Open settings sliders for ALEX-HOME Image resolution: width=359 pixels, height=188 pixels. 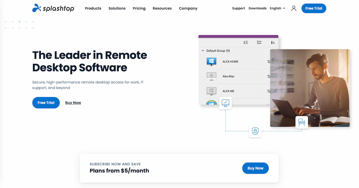coord(269,61)
